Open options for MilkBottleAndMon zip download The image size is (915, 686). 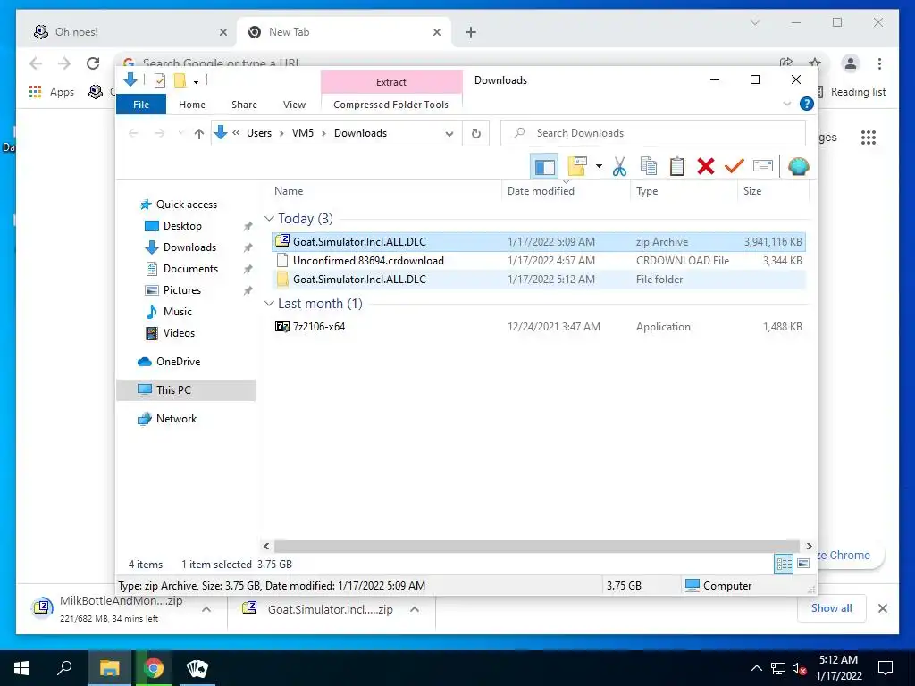pos(206,609)
